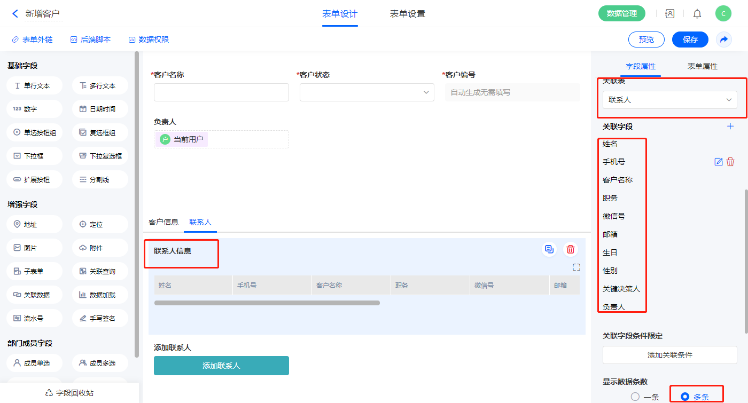Click the share arrow icon next to 保存
Image resolution: width=748 pixels, height=403 pixels.
pos(723,39)
